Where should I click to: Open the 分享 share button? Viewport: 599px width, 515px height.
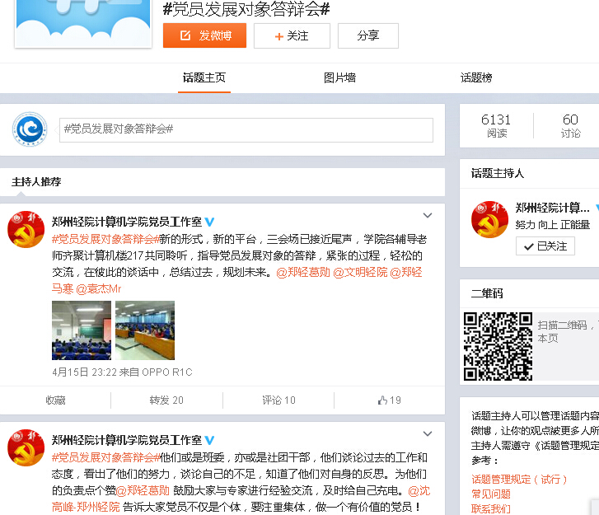coord(367,35)
